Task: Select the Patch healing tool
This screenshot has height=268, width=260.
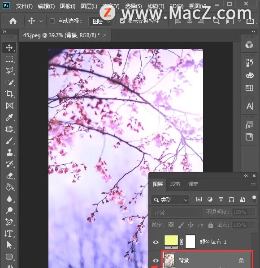Action: pyautogui.click(x=9, y=129)
